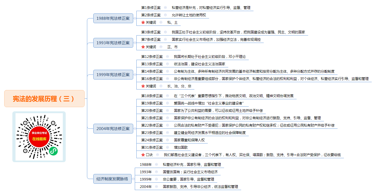
Task: Click the keyword text 私、土
Action: pos(172,22)
